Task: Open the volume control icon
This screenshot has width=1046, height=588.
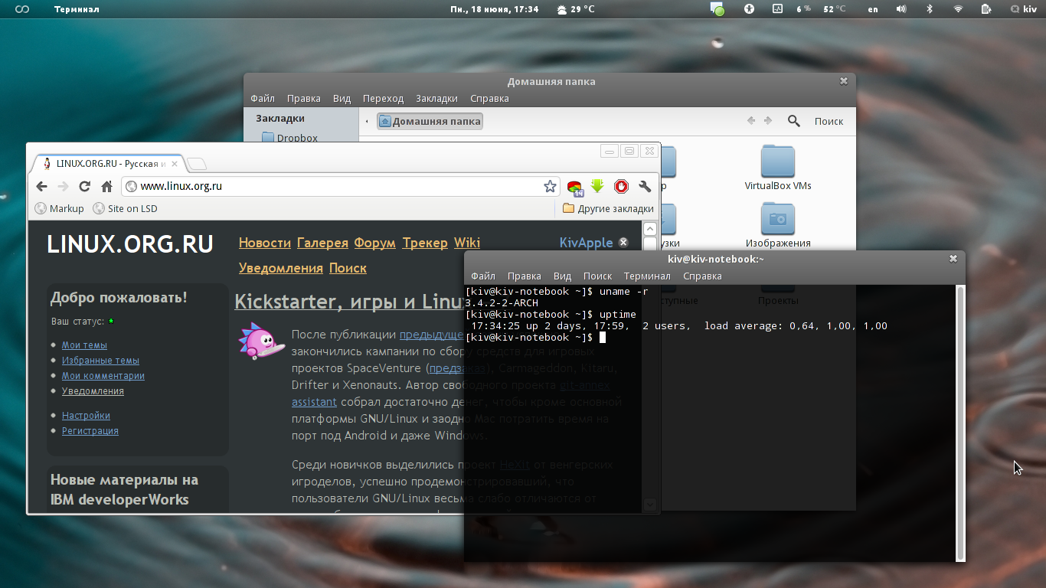Action: pyautogui.click(x=901, y=9)
